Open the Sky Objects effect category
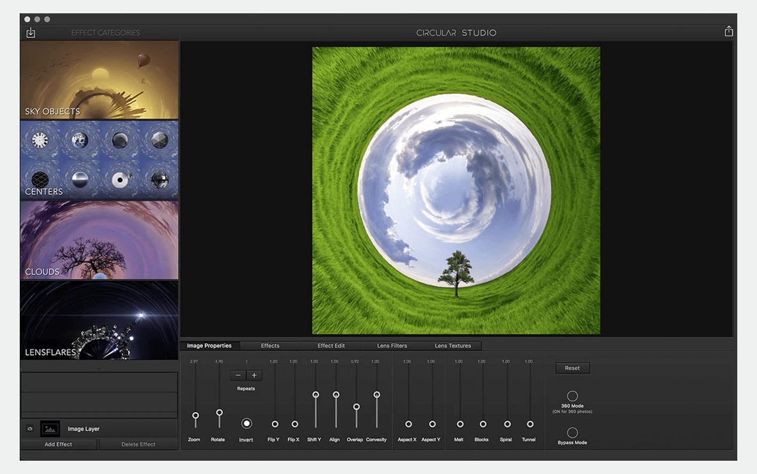 (99, 80)
